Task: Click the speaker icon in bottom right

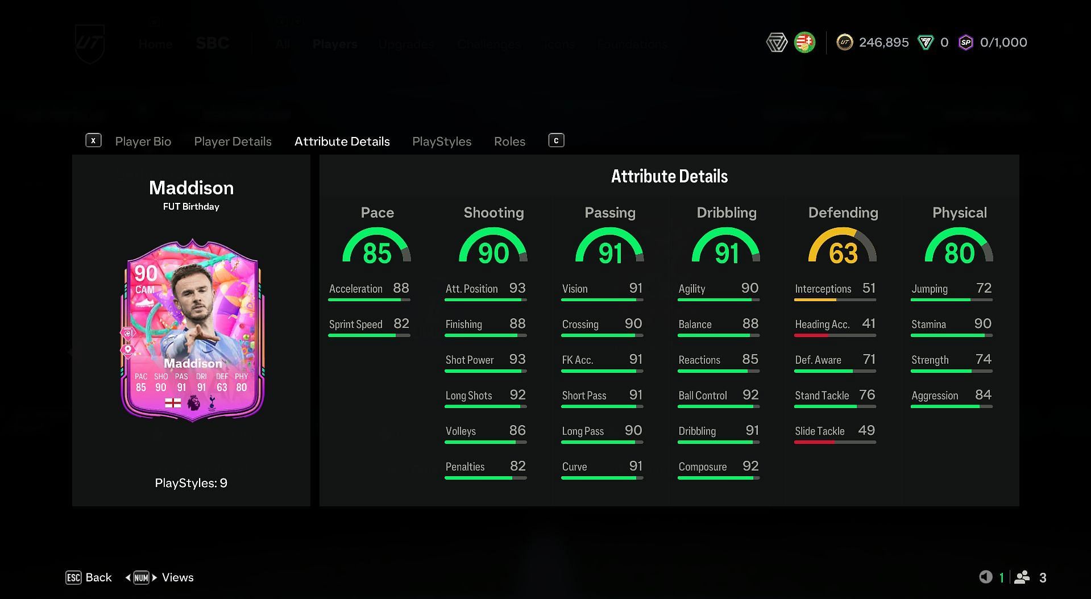Action: 985,577
